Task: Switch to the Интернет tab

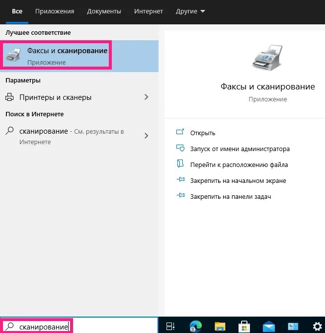Action: [149, 11]
